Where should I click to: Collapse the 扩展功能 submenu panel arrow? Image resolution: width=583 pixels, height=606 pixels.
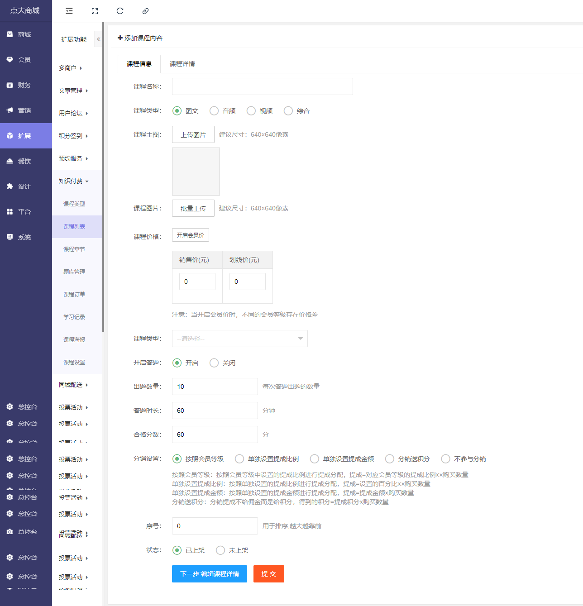point(98,39)
